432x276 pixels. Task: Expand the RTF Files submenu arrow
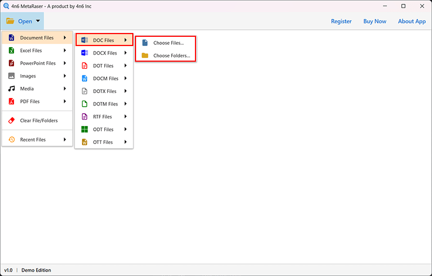click(x=125, y=116)
